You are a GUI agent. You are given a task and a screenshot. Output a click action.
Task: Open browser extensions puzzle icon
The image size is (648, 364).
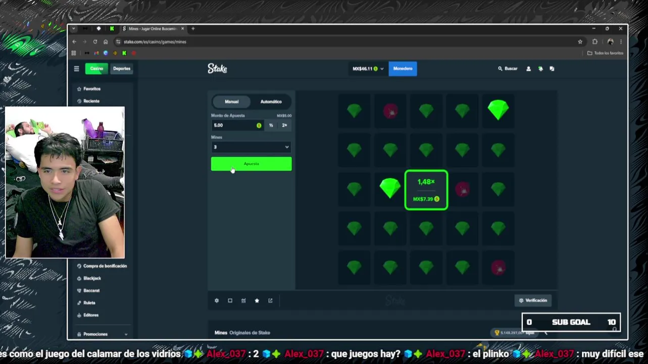[x=595, y=41]
